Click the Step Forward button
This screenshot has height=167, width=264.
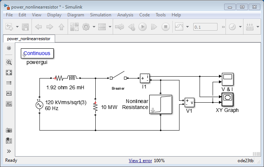(154, 27)
